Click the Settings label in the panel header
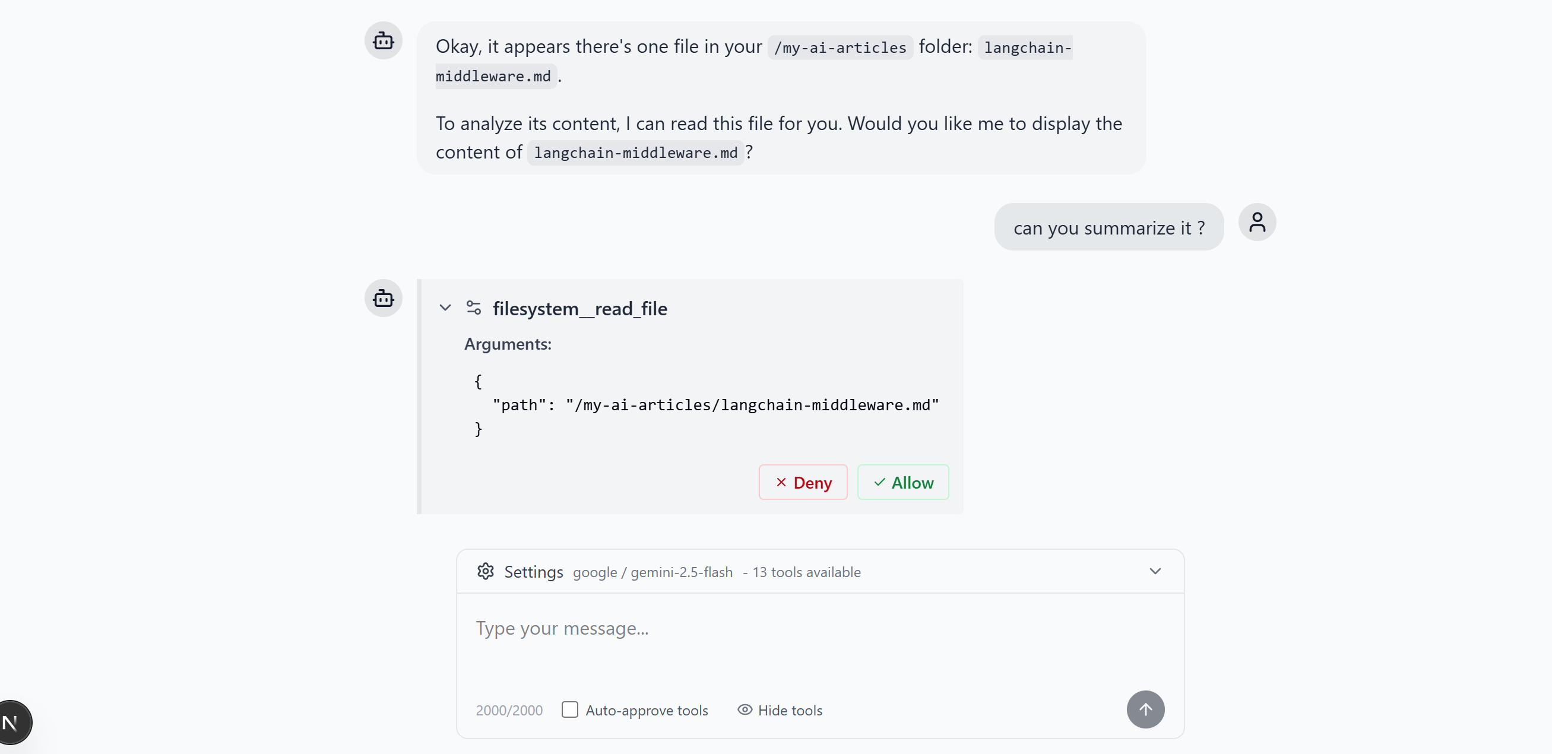1552x754 pixels. [534, 572]
